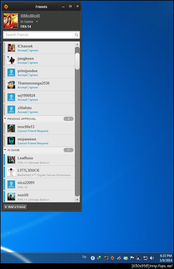Click the Add a Friend button
The image size is (174, 269).
tap(15, 207)
